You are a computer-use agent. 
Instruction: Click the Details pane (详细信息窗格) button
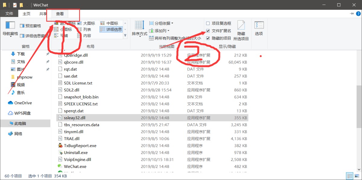tap(34, 36)
